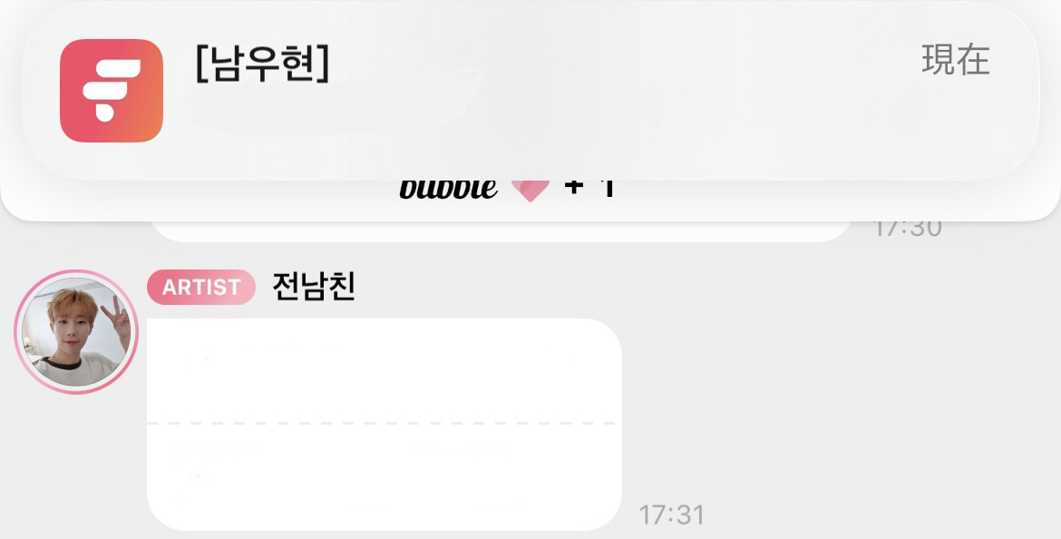Click the pink ARTIST badge

click(201, 287)
